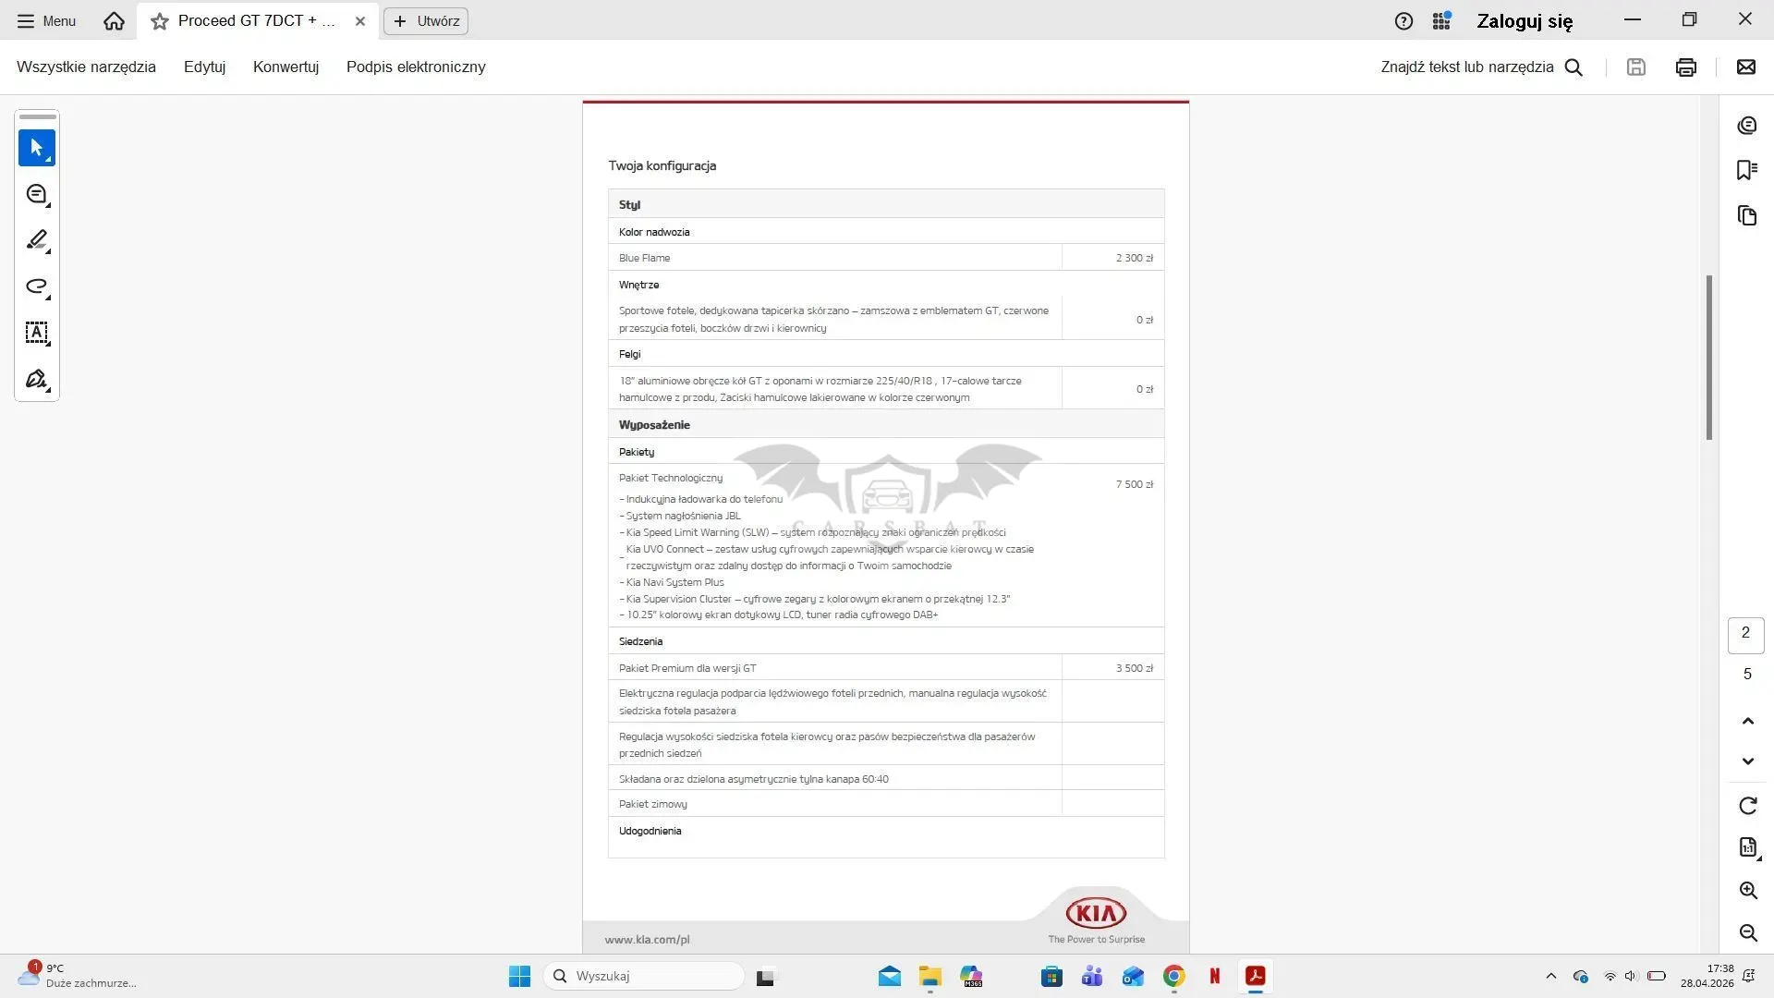Click the Utwórz create button

click(x=426, y=21)
